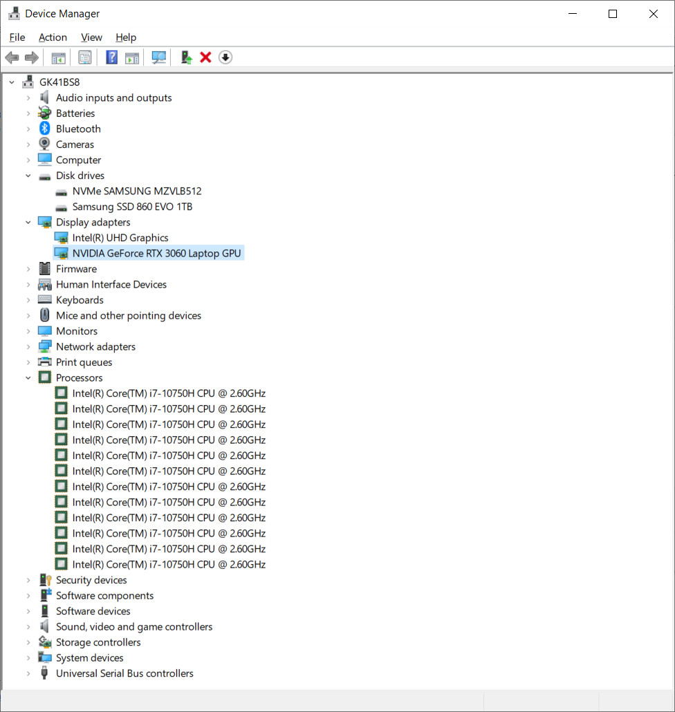Click the blue Help question mark icon

pyautogui.click(x=112, y=57)
